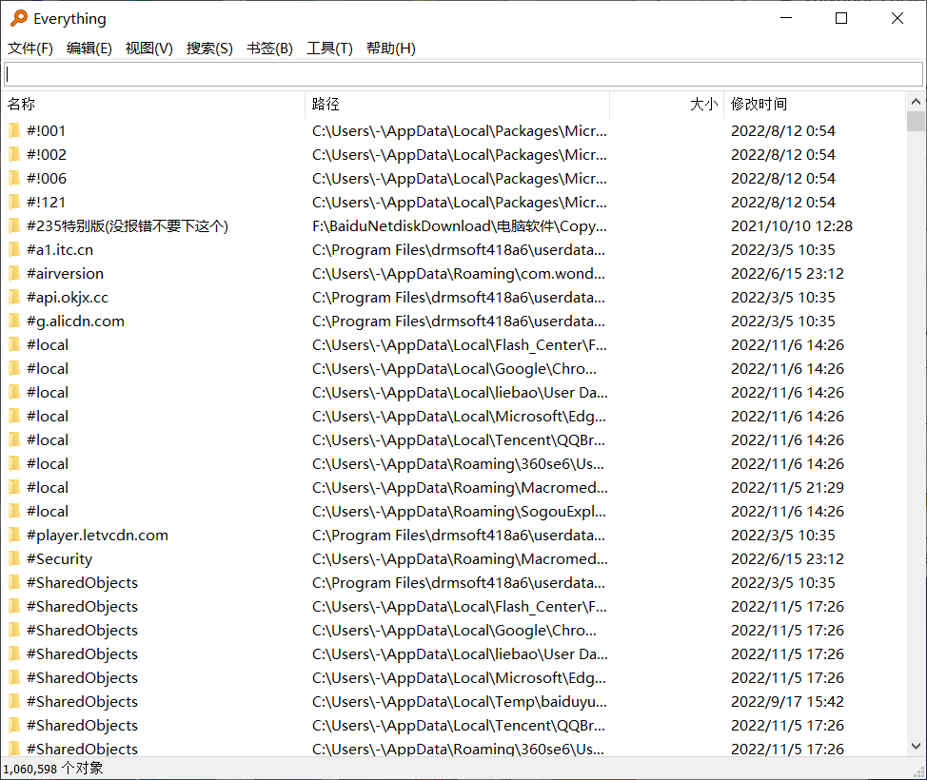The width and height of the screenshot is (927, 780).
Task: Select the folder icon of #g.alicdn.com
Action: (x=14, y=321)
